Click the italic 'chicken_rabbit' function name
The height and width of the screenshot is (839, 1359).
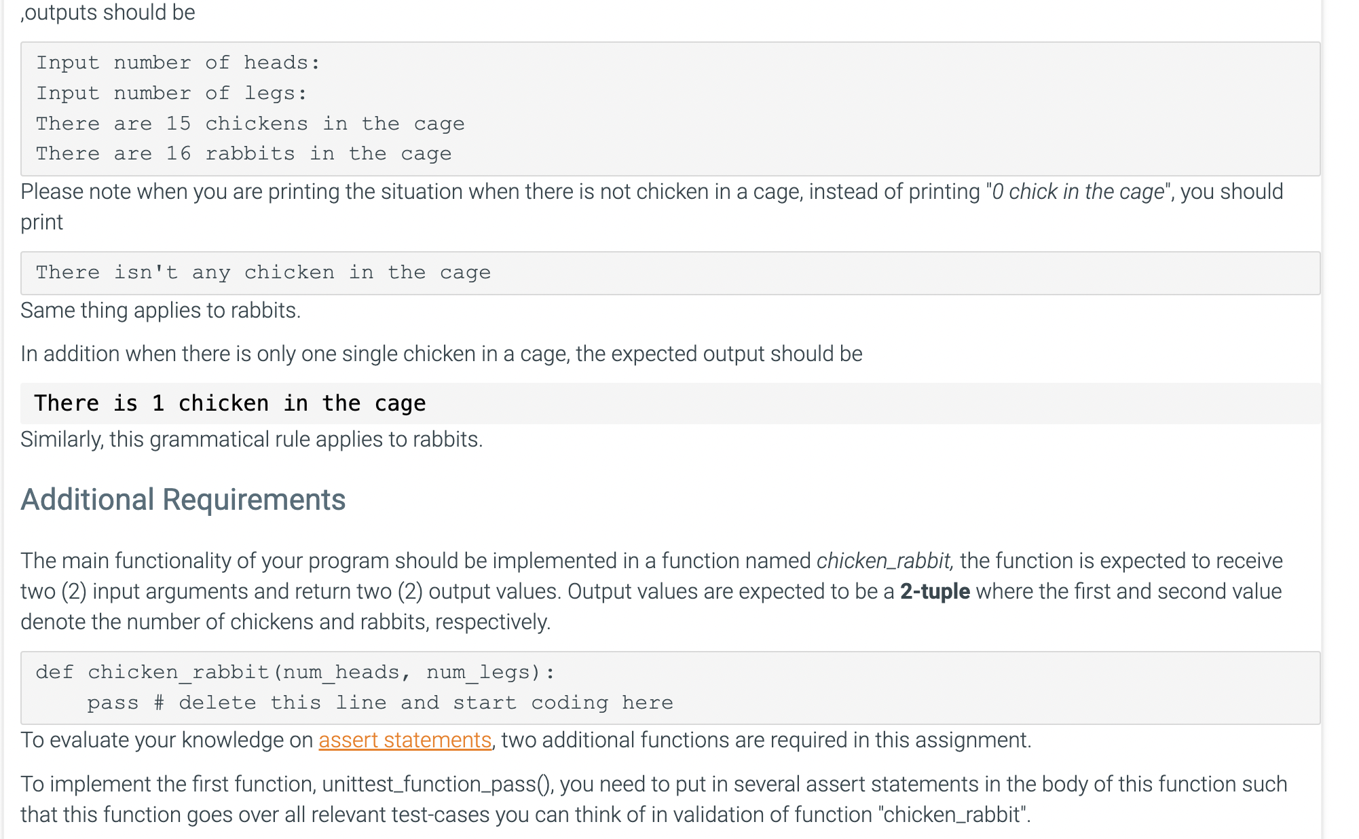(x=883, y=561)
